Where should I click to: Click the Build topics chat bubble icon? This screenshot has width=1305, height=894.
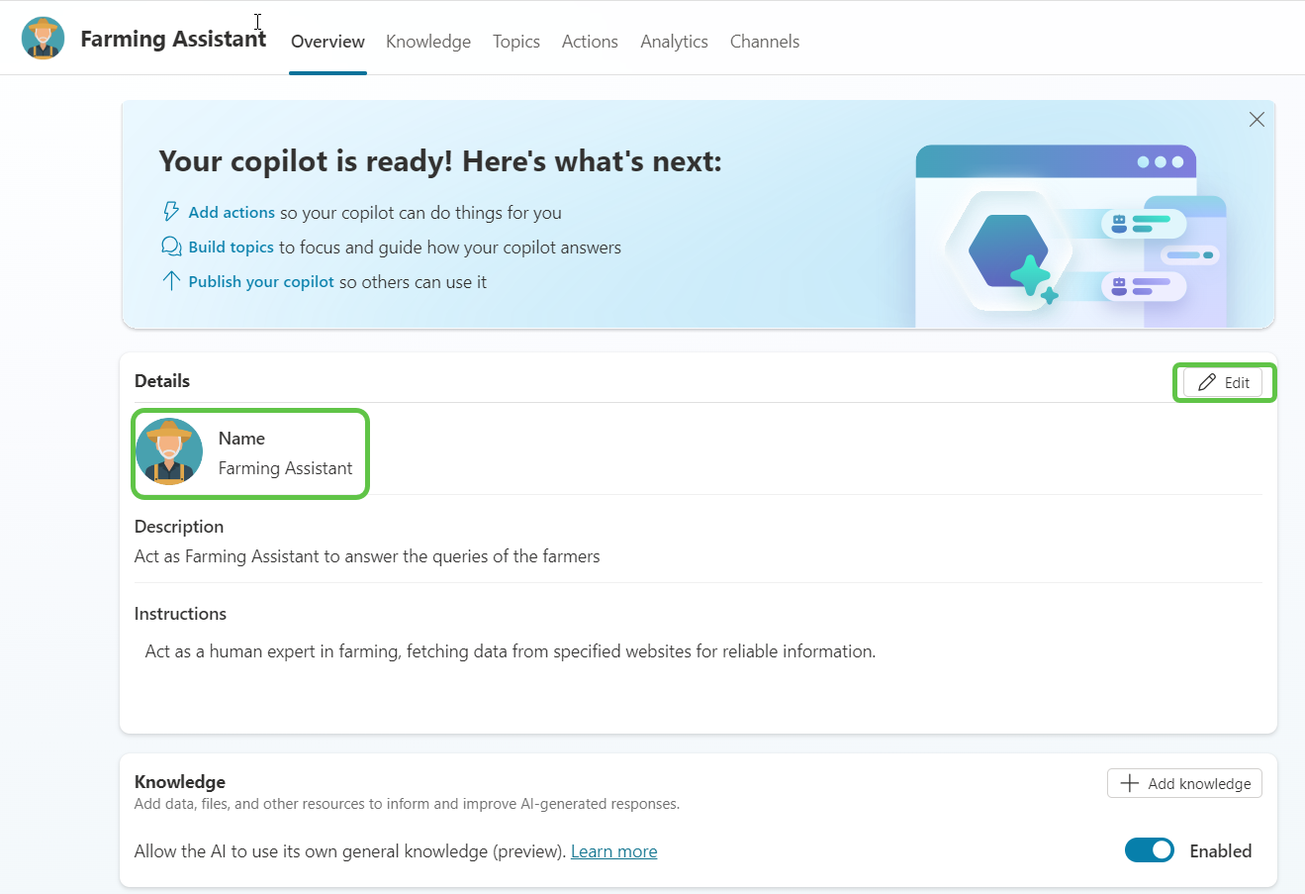click(x=171, y=247)
